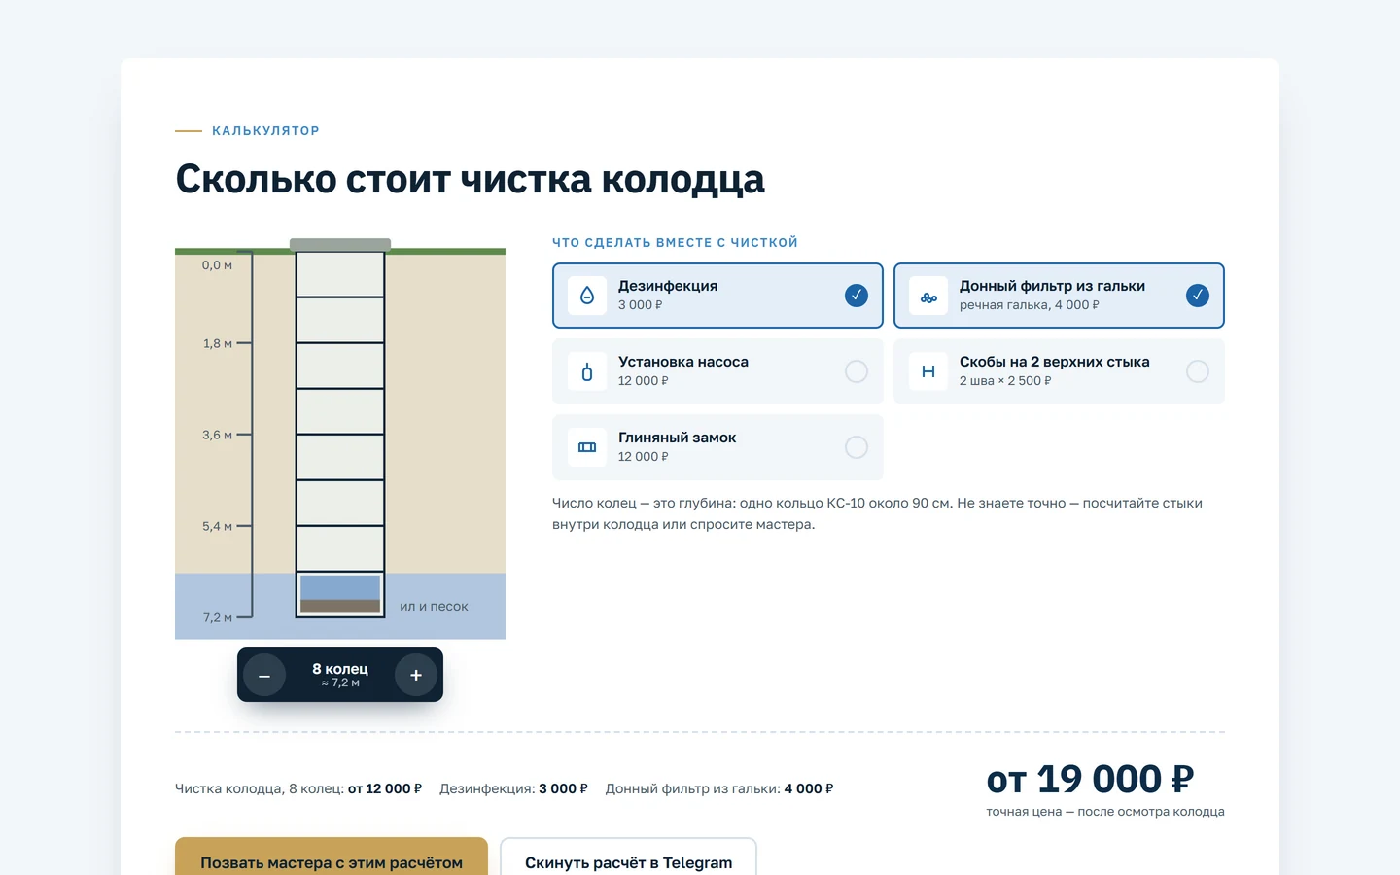Click 'Дезинфекция: 3 000 ₽' summary item

[513, 788]
